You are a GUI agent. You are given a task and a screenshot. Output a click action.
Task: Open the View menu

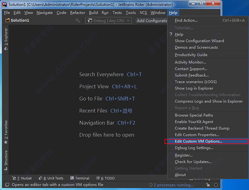[x=29, y=13]
